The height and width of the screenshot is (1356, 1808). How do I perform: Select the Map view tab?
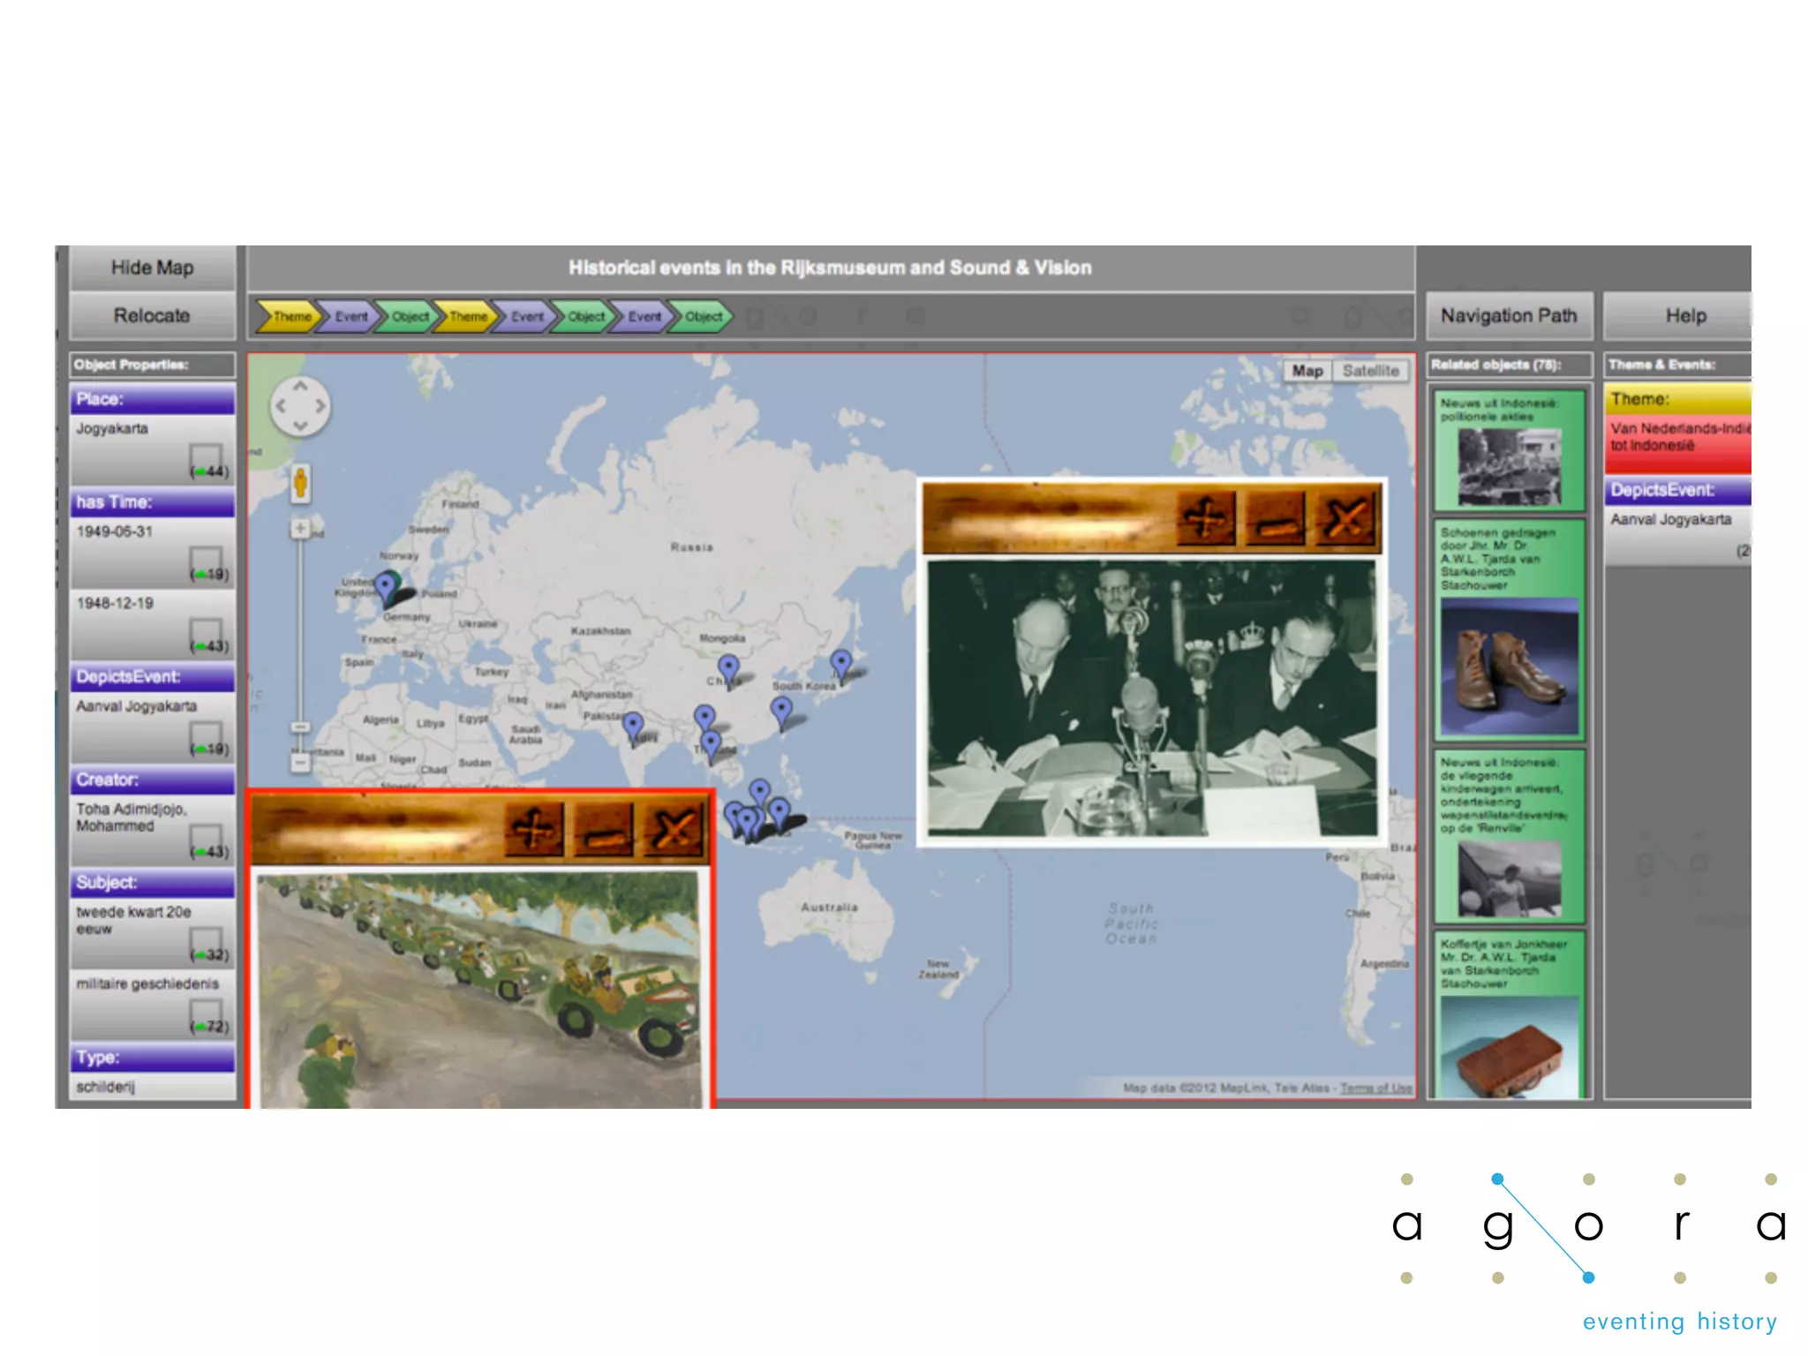point(1307,371)
